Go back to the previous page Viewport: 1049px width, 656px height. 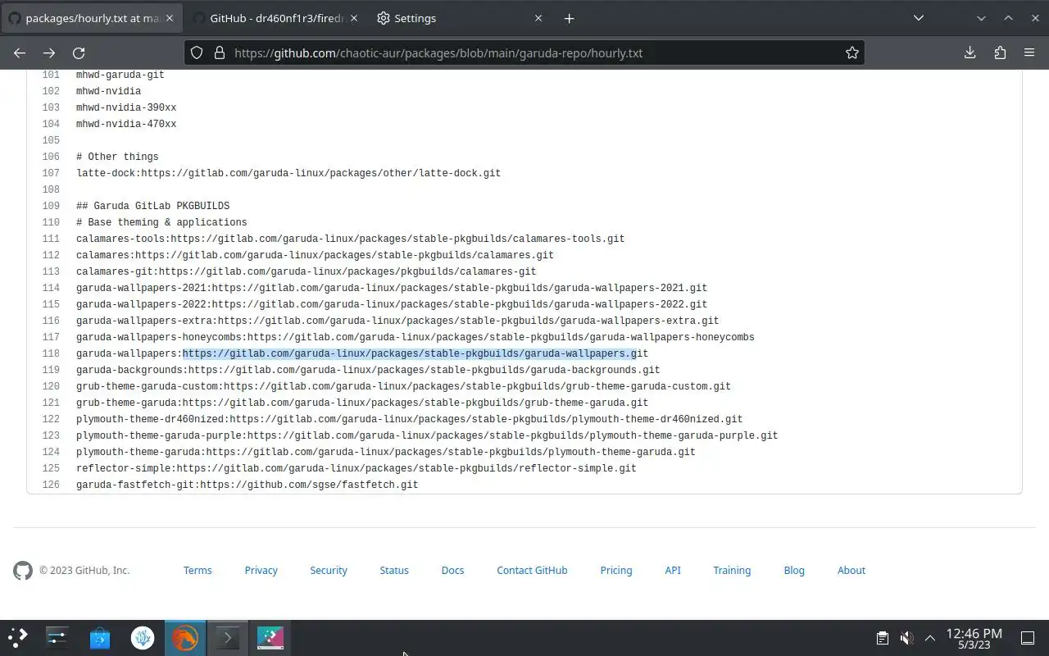click(20, 52)
